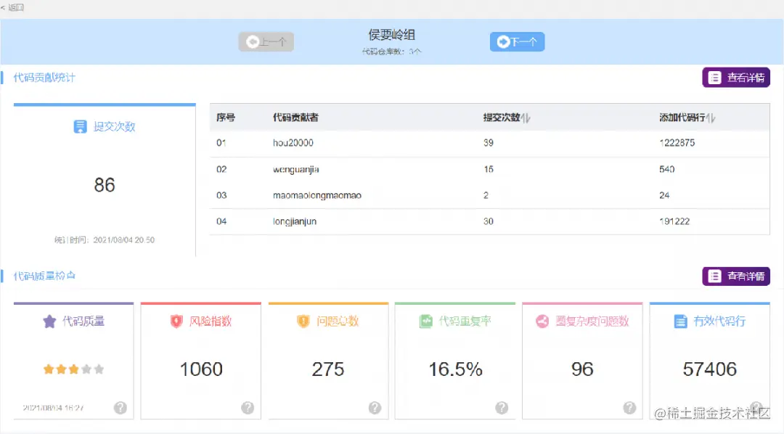Open 查看详情 for 代码贡献统计
Image resolution: width=784 pixels, height=434 pixels.
[x=736, y=78]
